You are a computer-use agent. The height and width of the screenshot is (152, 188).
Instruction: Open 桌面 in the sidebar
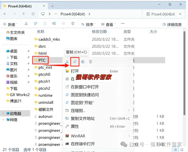[12, 51]
